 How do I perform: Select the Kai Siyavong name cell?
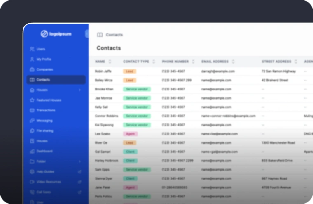coord(104,125)
